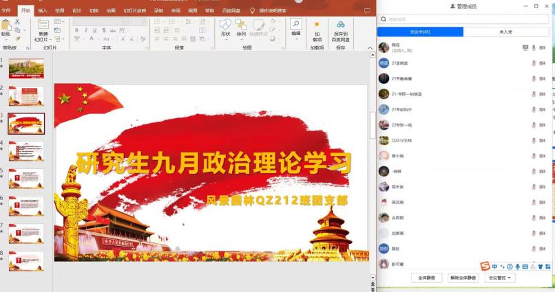This screenshot has width=555, height=292.
Task: Open the Insert (插入) ribbon tab
Action: [43, 11]
